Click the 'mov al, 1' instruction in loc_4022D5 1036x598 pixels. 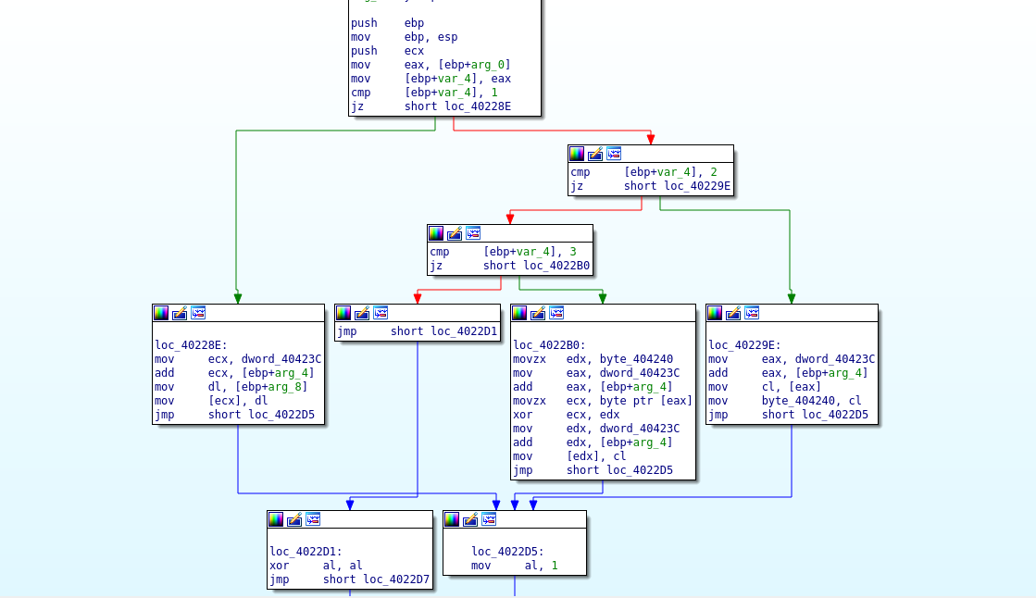(x=515, y=566)
